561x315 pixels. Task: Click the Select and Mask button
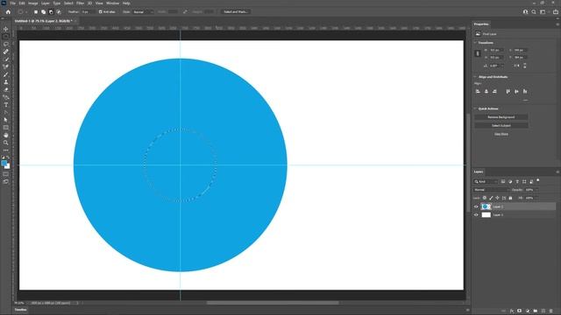236,11
